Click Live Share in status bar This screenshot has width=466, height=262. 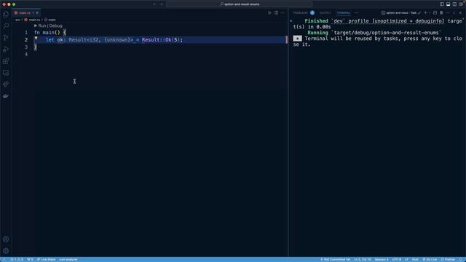click(46, 259)
